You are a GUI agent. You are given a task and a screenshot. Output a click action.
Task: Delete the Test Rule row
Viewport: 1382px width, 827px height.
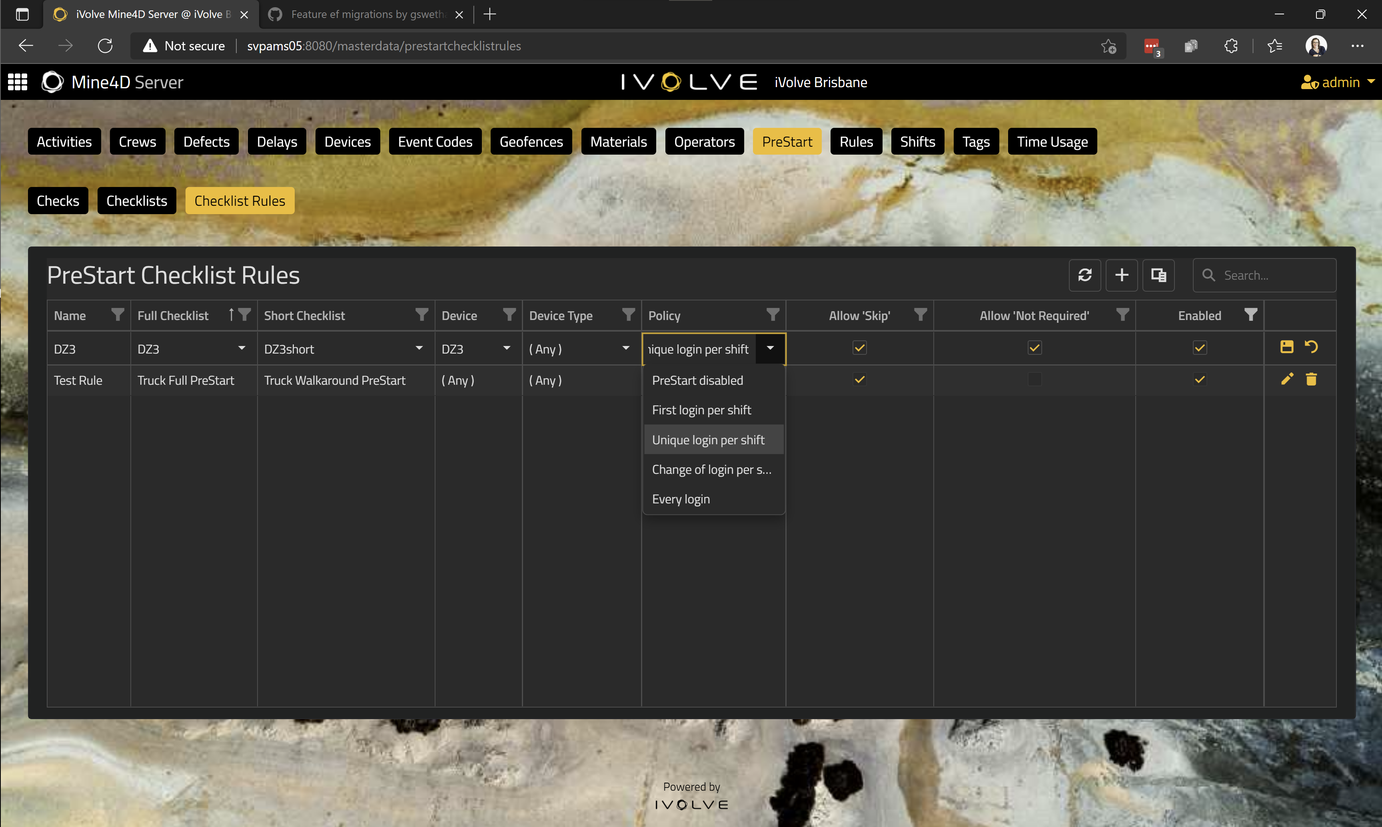[1310, 379]
